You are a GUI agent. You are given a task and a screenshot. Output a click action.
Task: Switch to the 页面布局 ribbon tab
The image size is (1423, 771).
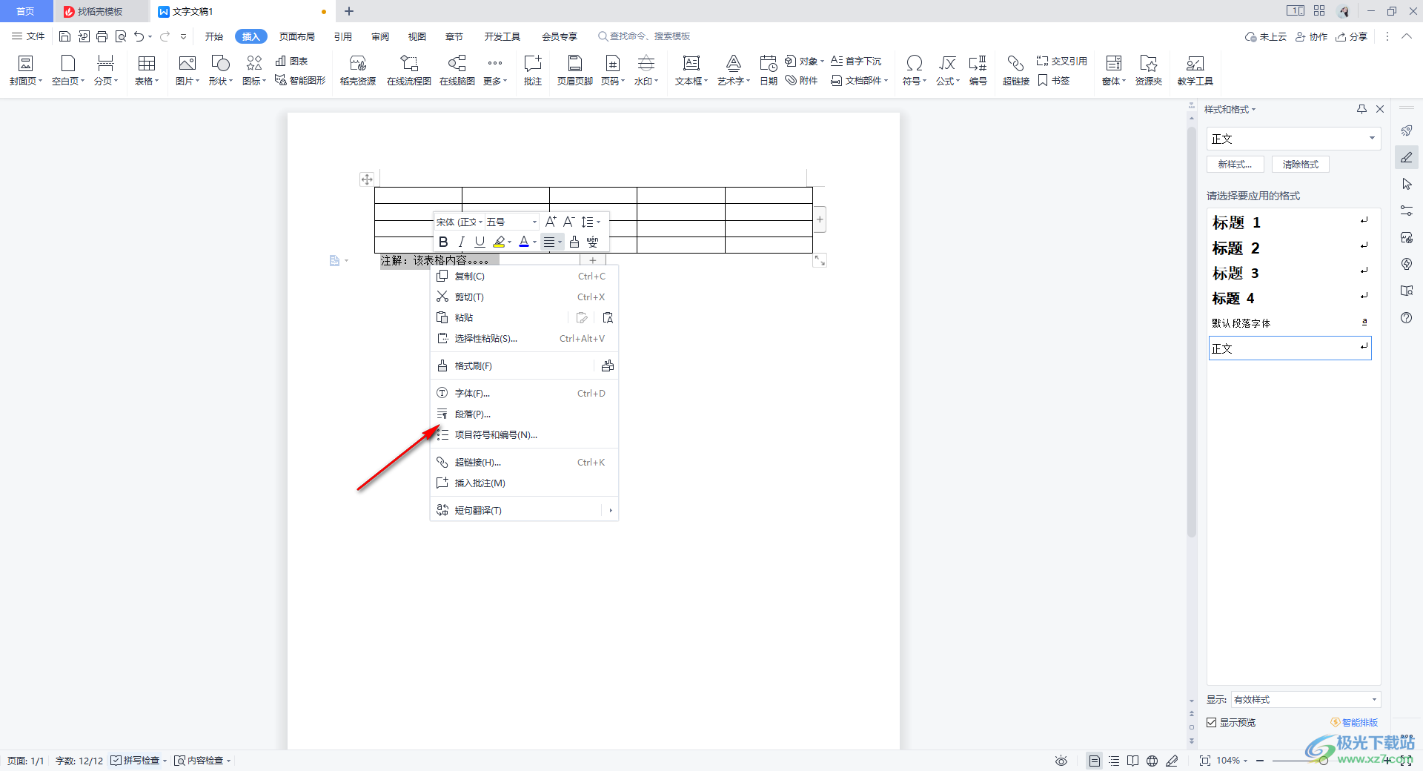296,36
